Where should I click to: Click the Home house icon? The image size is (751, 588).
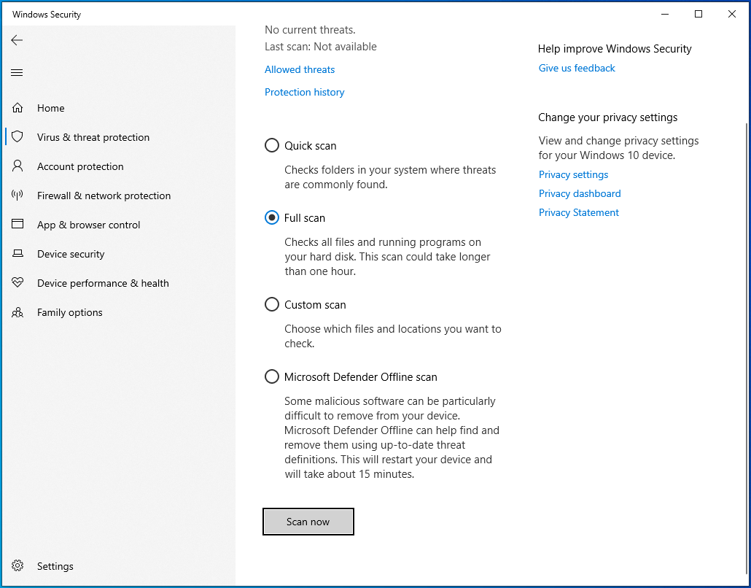pos(17,108)
